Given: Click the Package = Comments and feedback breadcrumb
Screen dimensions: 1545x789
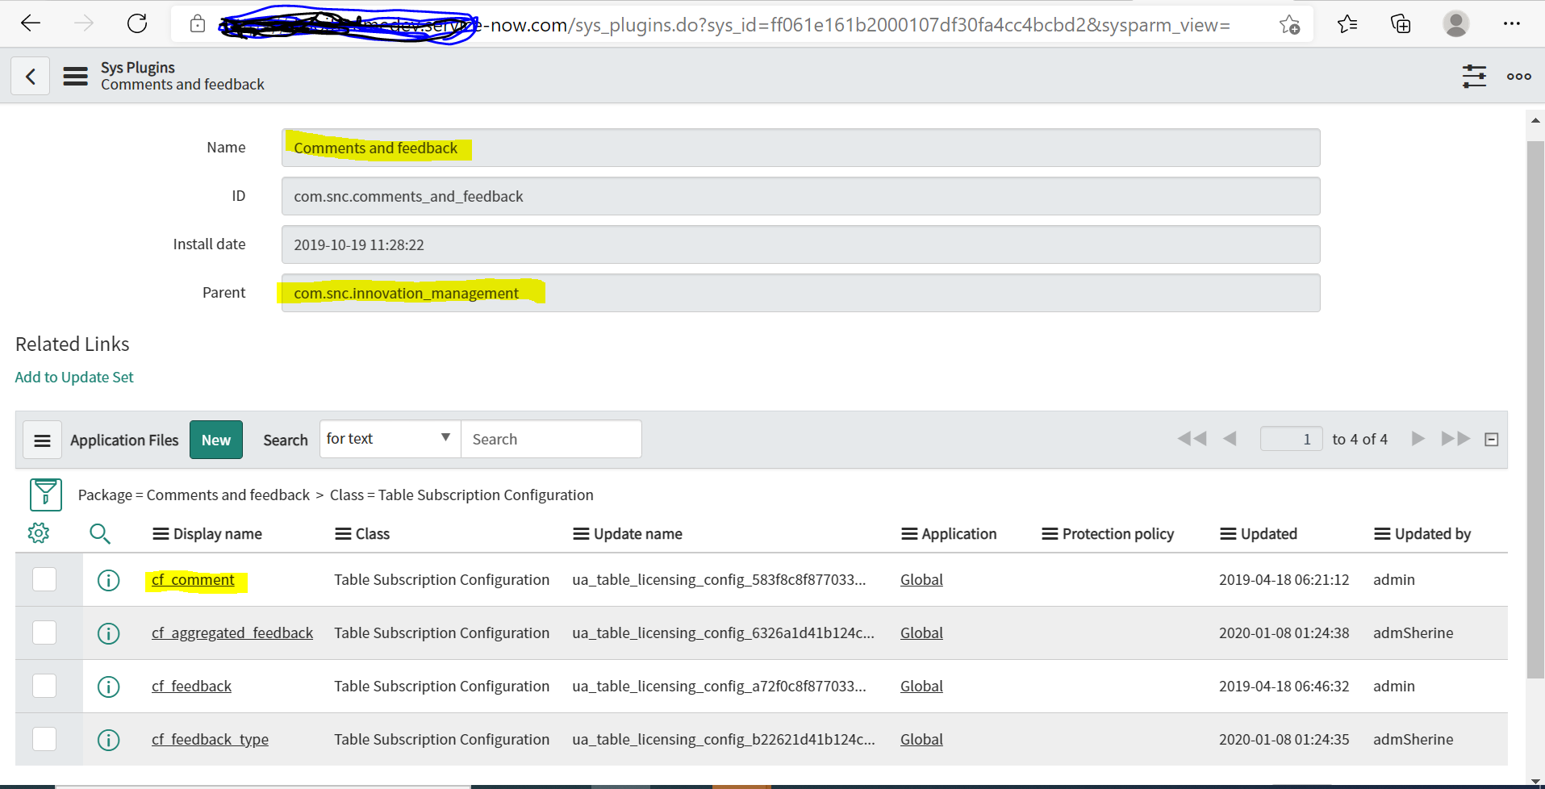Looking at the screenshot, I should tap(194, 495).
